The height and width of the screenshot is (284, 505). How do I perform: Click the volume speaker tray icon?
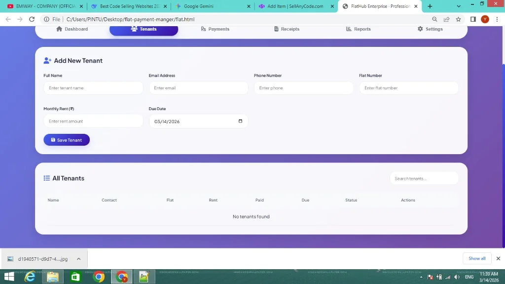click(457, 277)
